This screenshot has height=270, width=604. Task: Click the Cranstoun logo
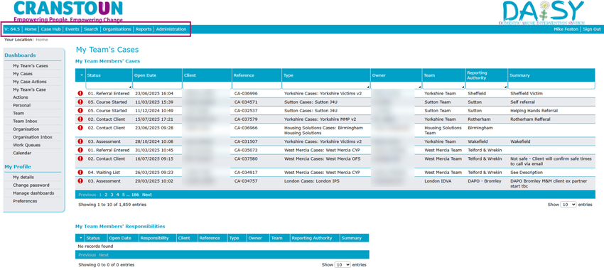pyautogui.click(x=68, y=11)
